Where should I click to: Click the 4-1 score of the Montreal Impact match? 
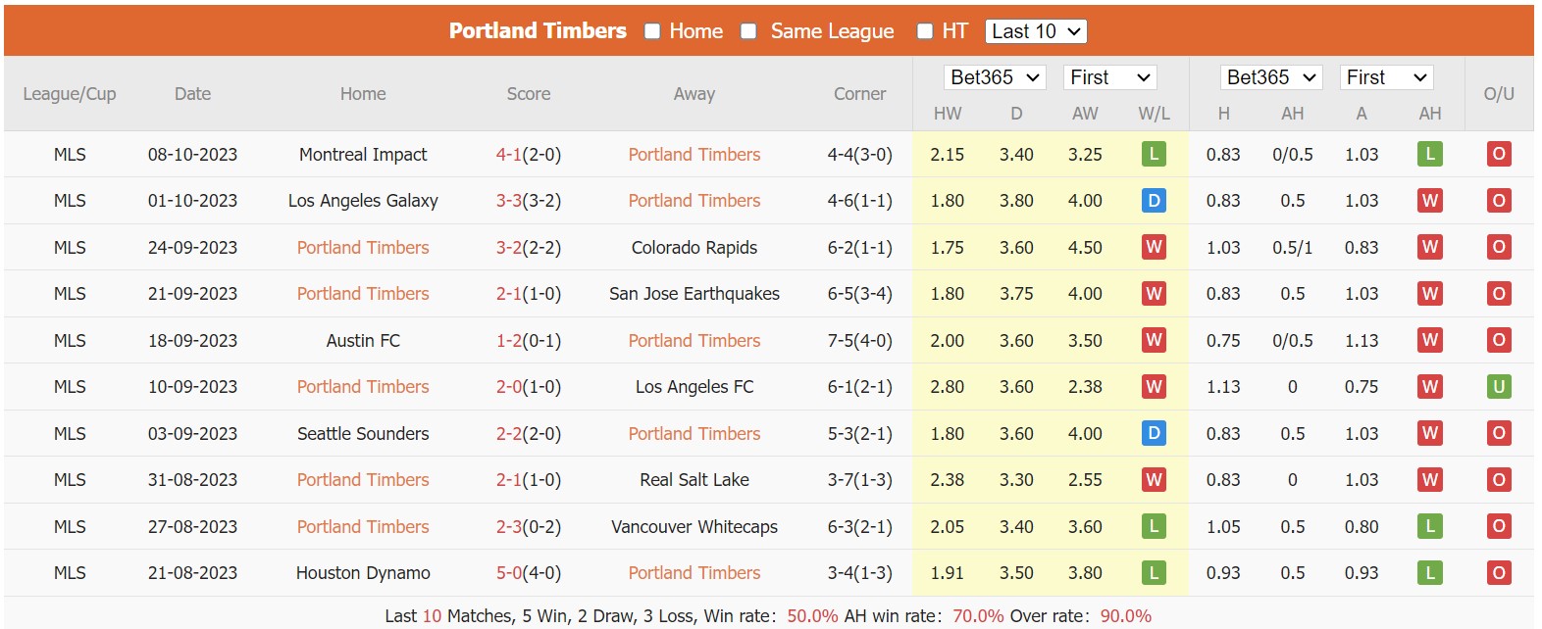click(x=508, y=154)
